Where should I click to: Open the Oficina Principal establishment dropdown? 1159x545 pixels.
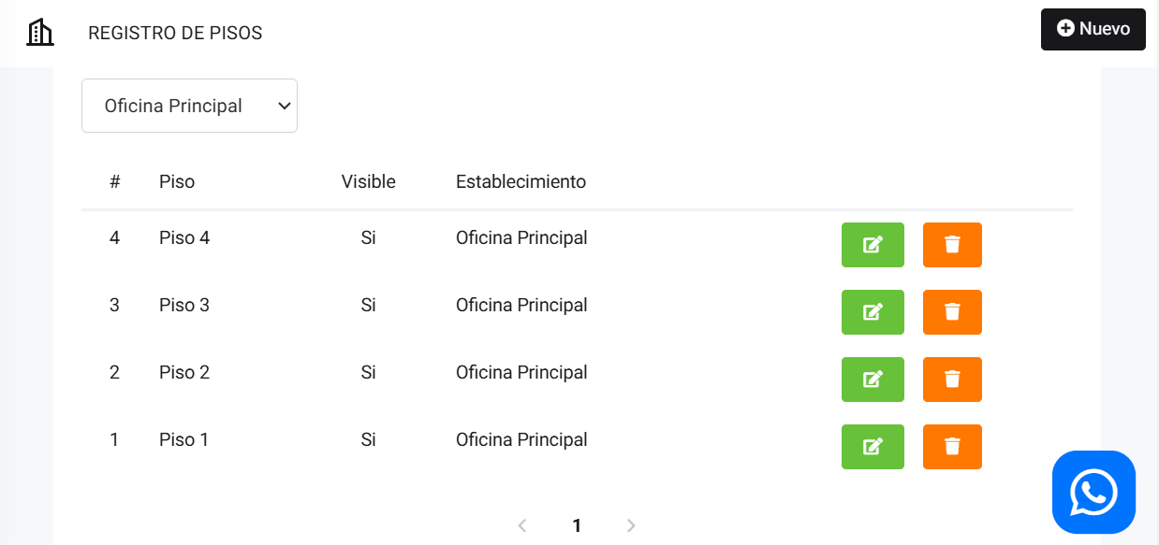189,106
